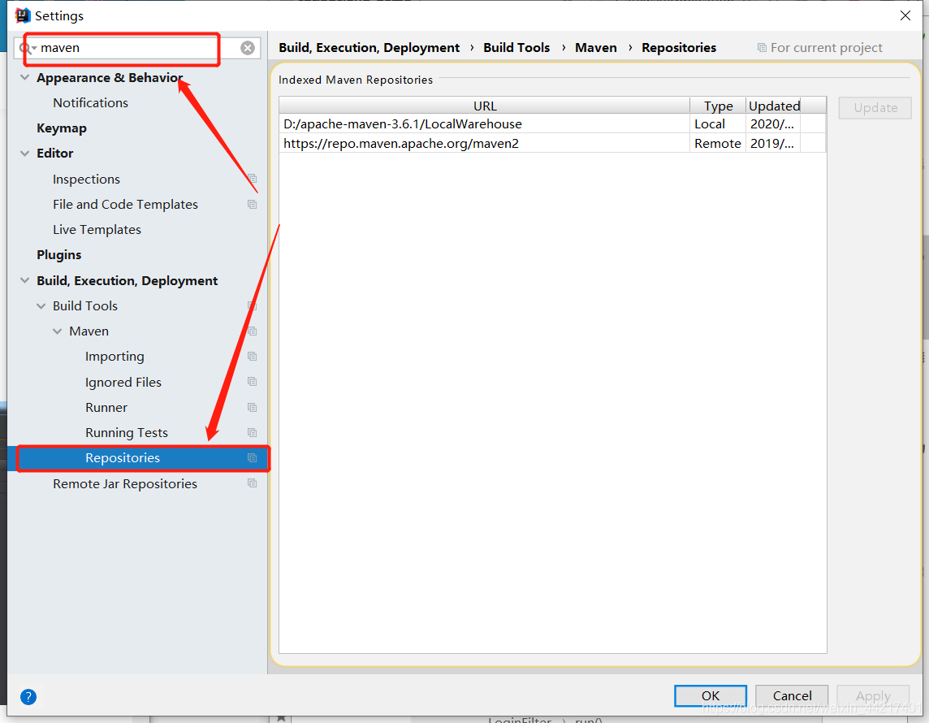Image resolution: width=929 pixels, height=723 pixels.
Task: Collapse Build, Execution, Deployment section
Action: pyautogui.click(x=25, y=280)
